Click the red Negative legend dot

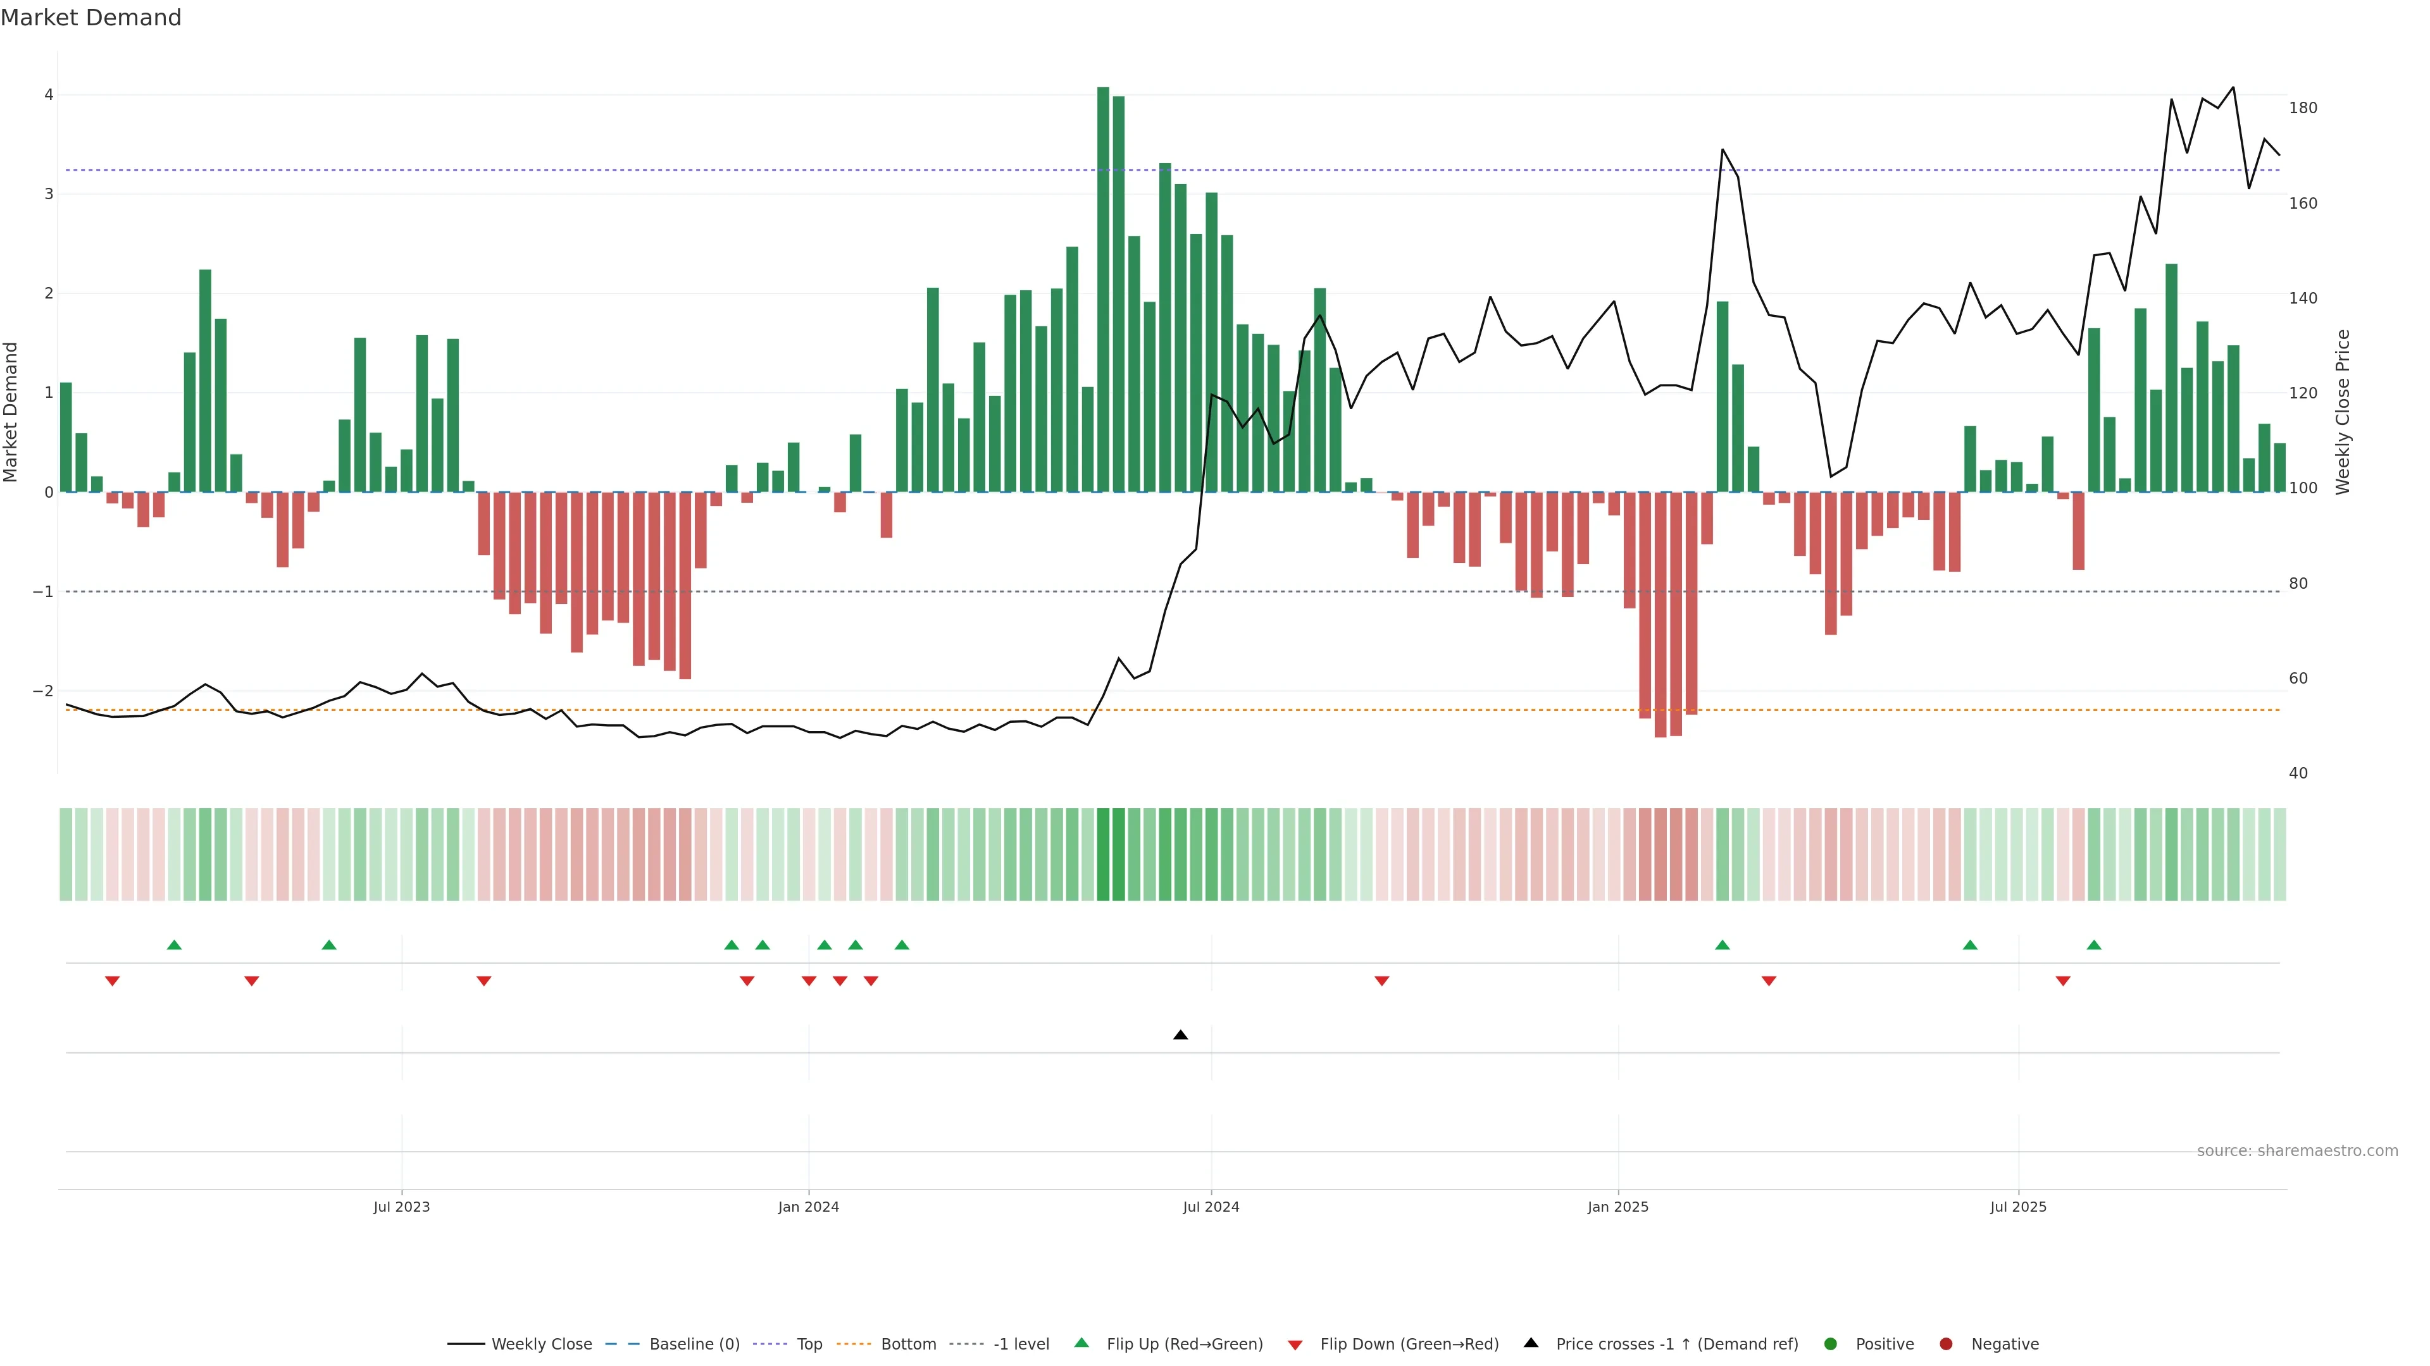(1946, 1344)
